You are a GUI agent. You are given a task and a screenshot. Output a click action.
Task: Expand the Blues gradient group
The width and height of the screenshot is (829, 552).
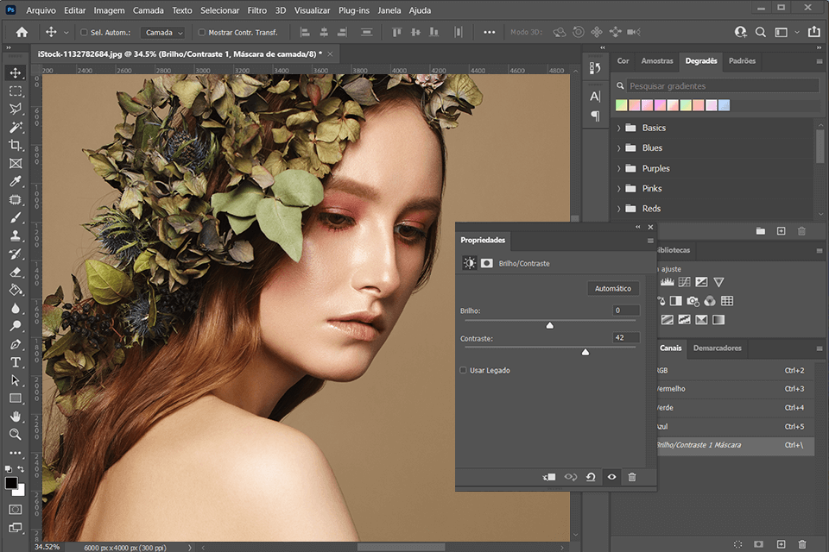coord(618,147)
